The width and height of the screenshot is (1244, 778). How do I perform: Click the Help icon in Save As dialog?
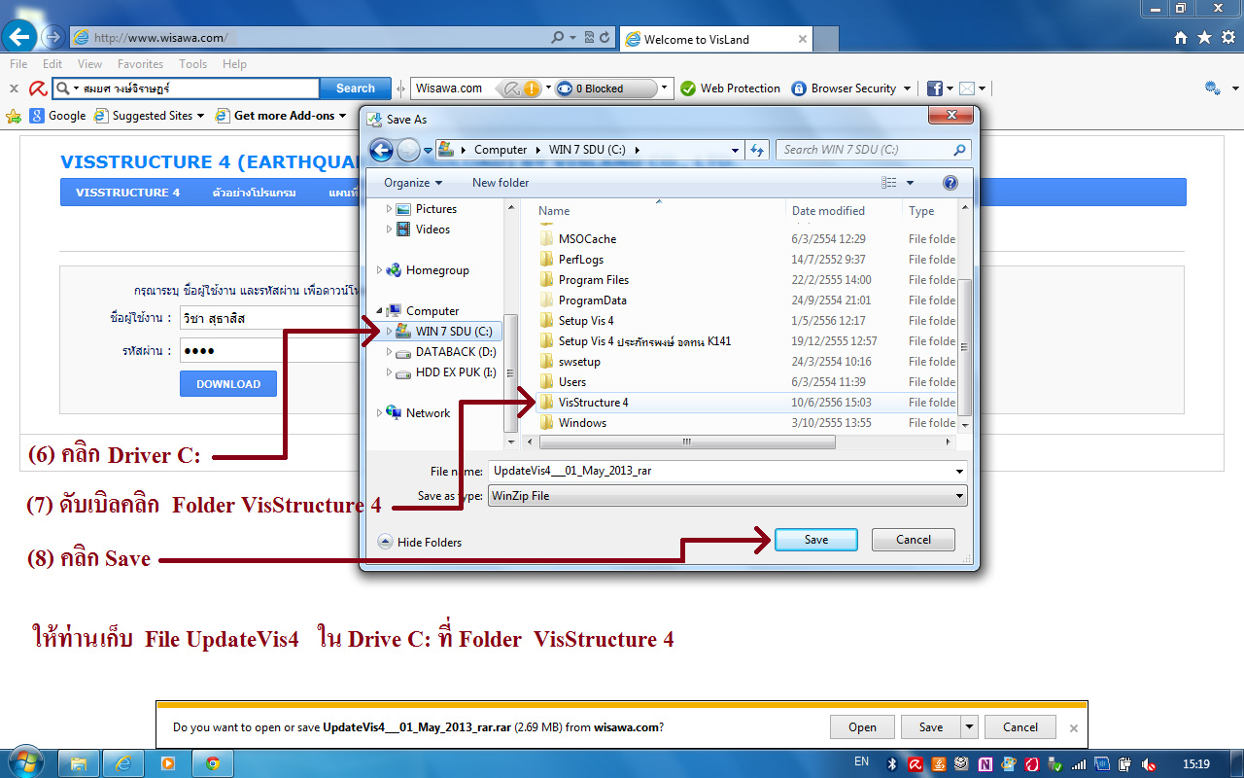[950, 183]
